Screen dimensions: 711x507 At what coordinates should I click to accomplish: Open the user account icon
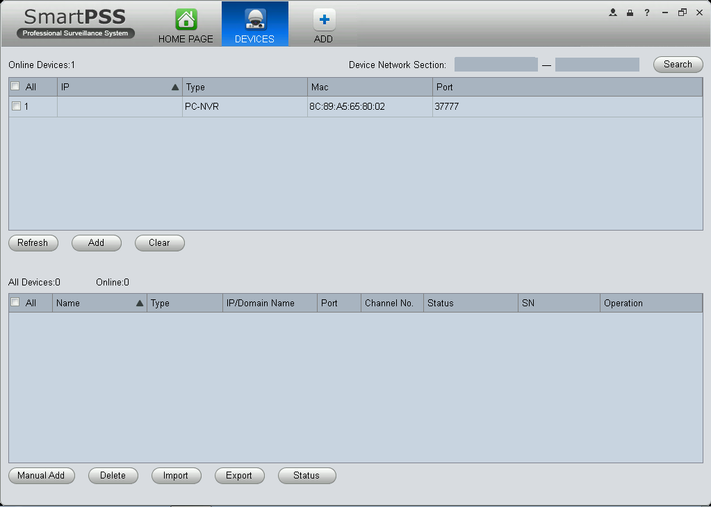(x=613, y=13)
